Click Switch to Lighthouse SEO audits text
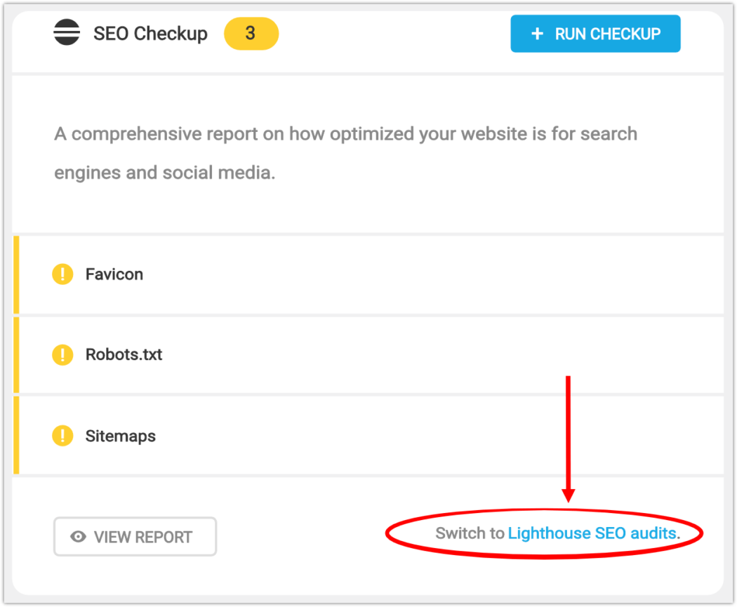Screen dimensions: 737x607 pos(557,533)
